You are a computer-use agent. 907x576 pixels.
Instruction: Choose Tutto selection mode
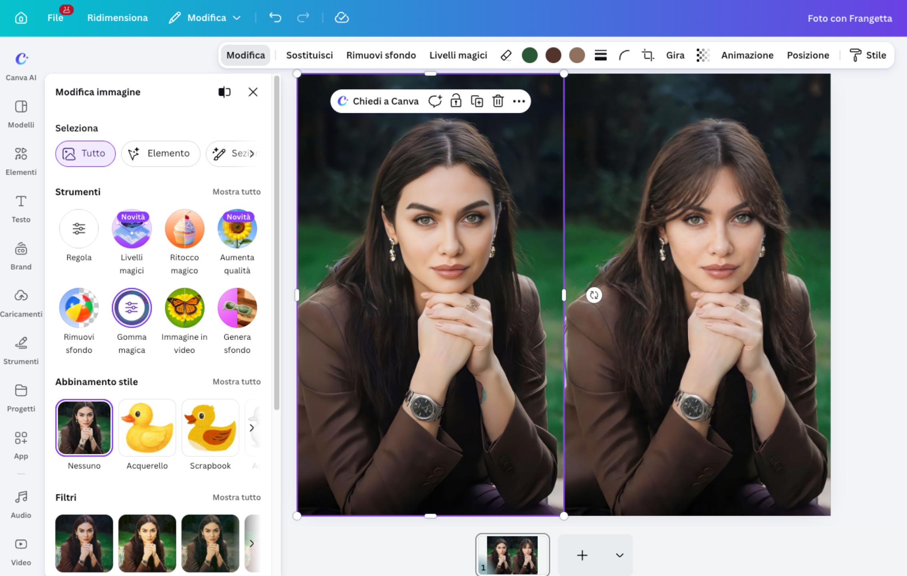click(x=85, y=154)
